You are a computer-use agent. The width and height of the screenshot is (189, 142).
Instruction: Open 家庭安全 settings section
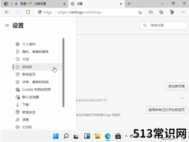pos(37,112)
